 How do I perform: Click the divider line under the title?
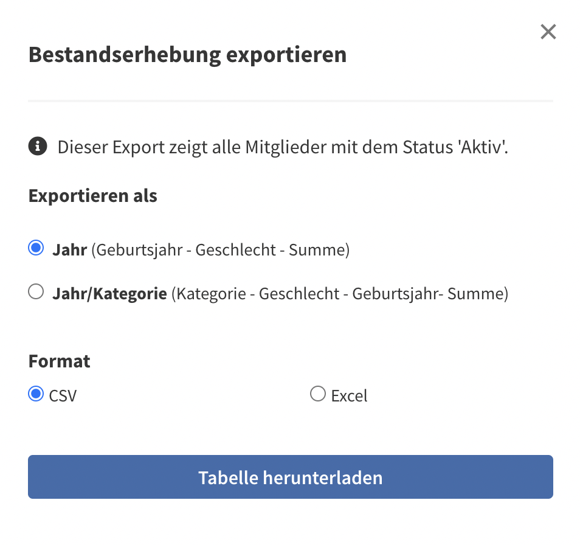pos(291,100)
